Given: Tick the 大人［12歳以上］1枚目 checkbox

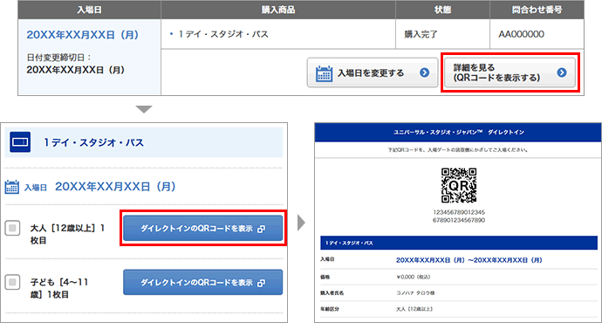Looking at the screenshot, I should point(12,228).
